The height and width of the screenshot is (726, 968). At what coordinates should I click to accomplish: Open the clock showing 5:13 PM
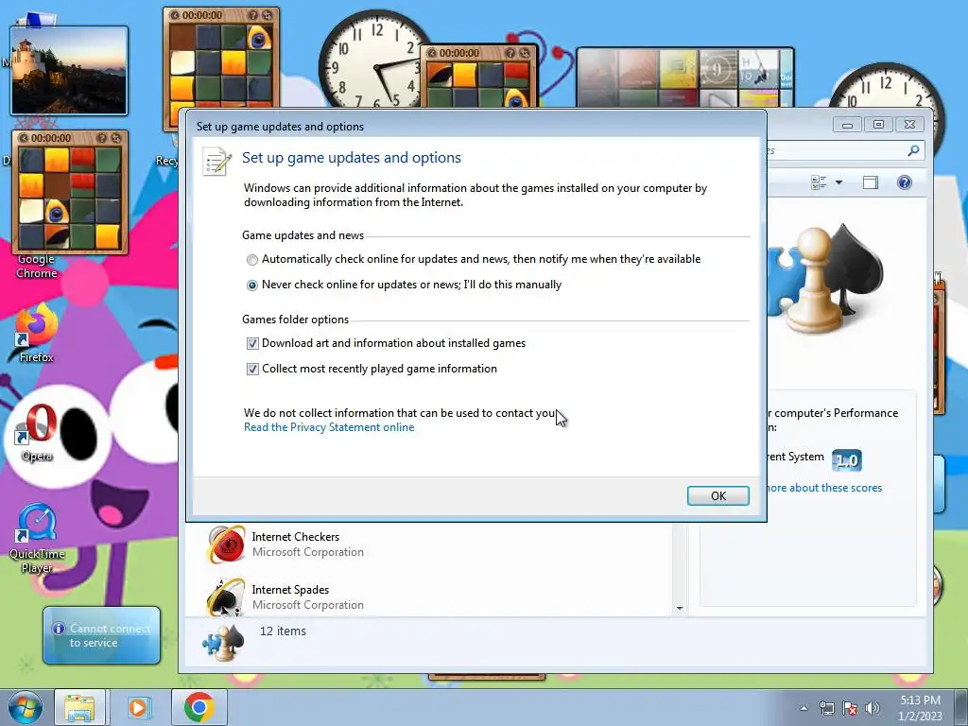[x=920, y=707]
